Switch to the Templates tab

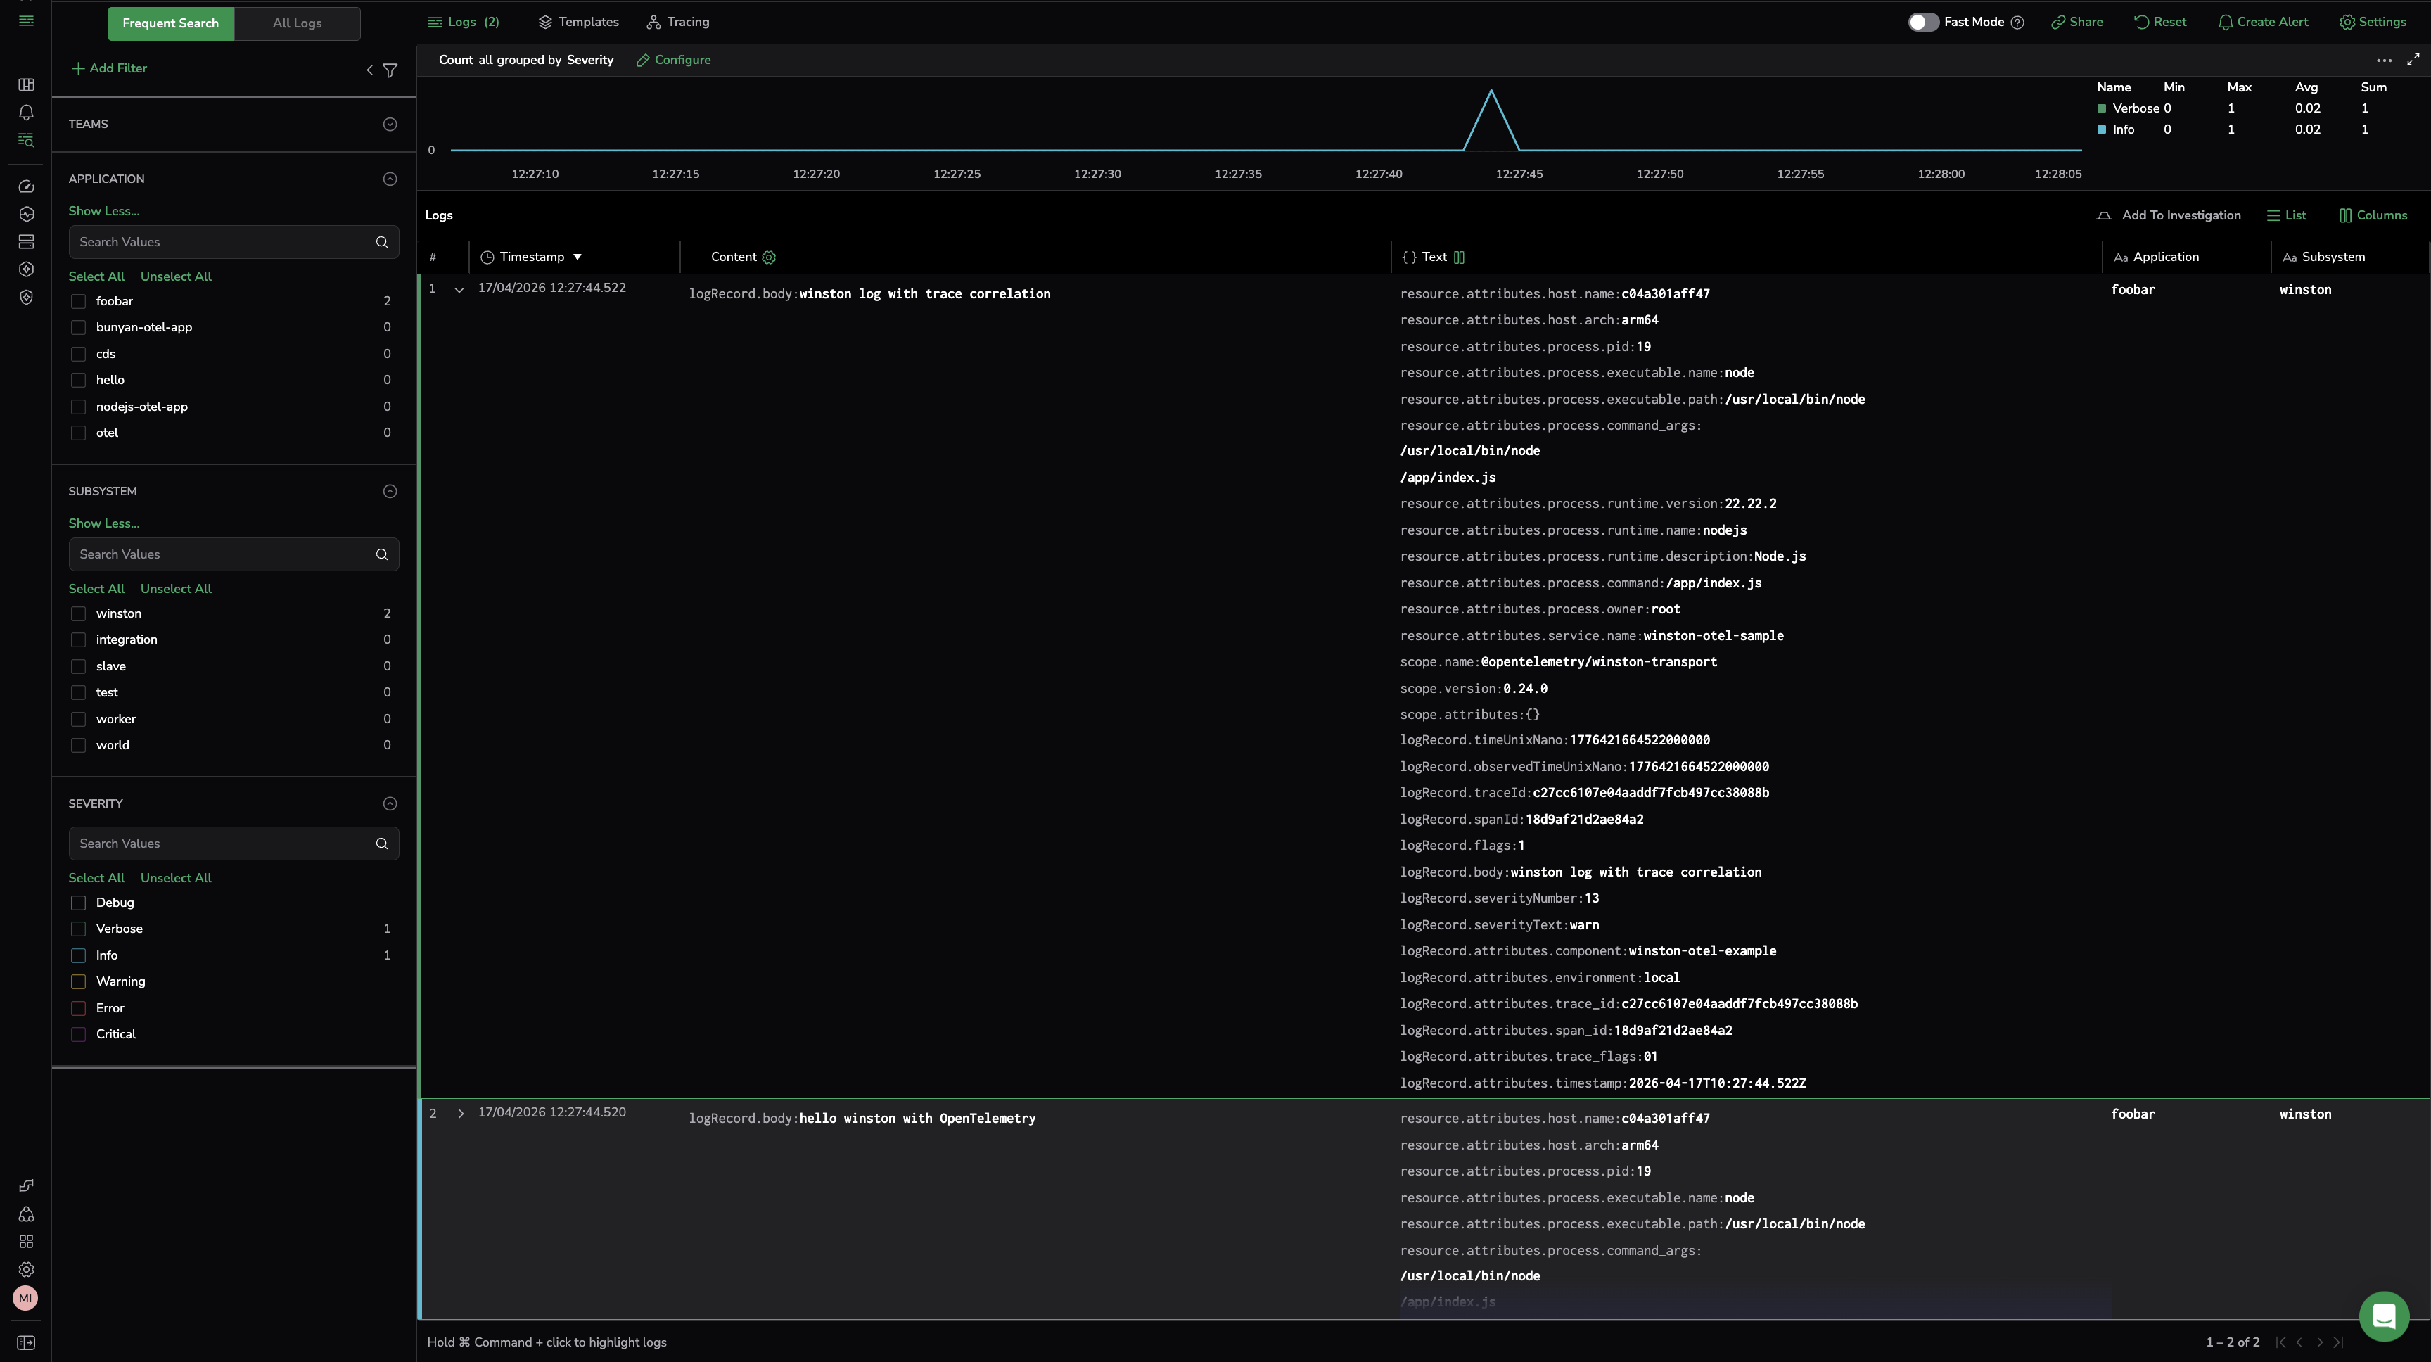point(578,22)
